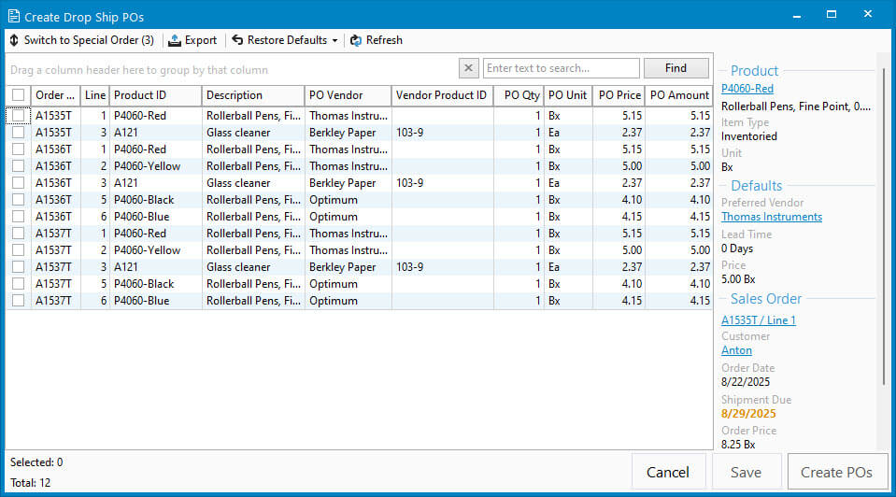This screenshot has height=497, width=896.
Task: Open the Thomas Instruments vendor link
Action: [772, 217]
